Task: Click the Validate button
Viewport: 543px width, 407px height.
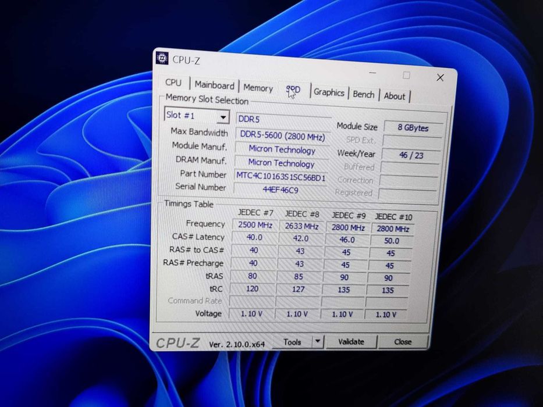Action: 351,342
